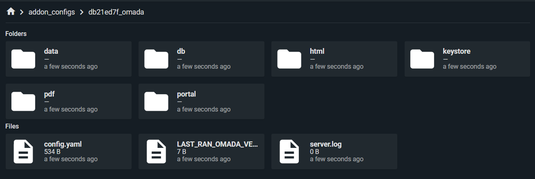The width and height of the screenshot is (535, 179).
Task: Click the home icon in breadcrumb
Action: [x=11, y=12]
